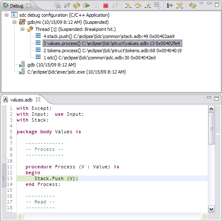Click 'end Process;' on line 14
The height and width of the screenshot is (221, 222).
(x=43, y=184)
